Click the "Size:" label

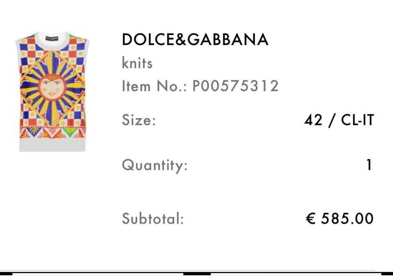[x=139, y=120]
